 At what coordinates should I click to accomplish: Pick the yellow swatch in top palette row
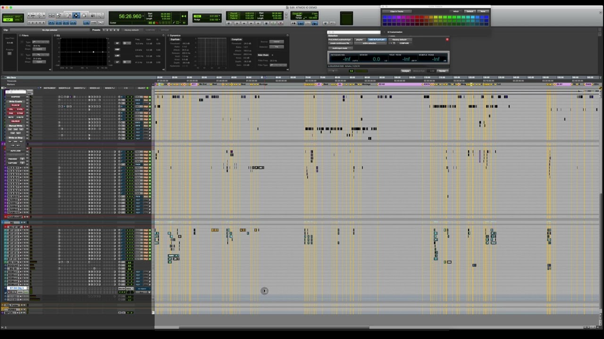click(x=436, y=17)
